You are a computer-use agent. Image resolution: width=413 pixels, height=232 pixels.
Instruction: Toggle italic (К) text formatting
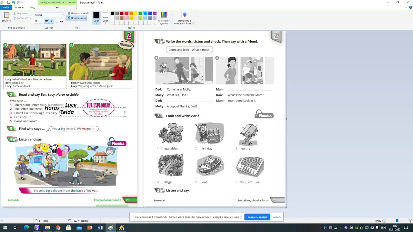tap(51, 21)
